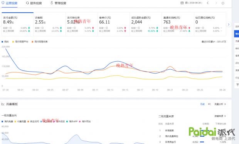Open the 流量分析 link
This screenshot has height=144, width=239.
click(x=220, y=104)
